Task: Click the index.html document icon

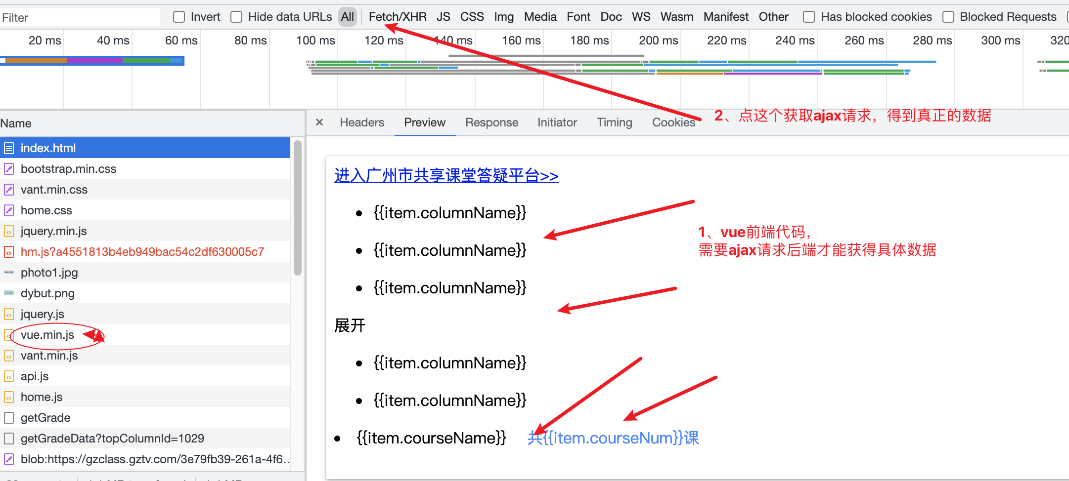Action: pos(9,148)
